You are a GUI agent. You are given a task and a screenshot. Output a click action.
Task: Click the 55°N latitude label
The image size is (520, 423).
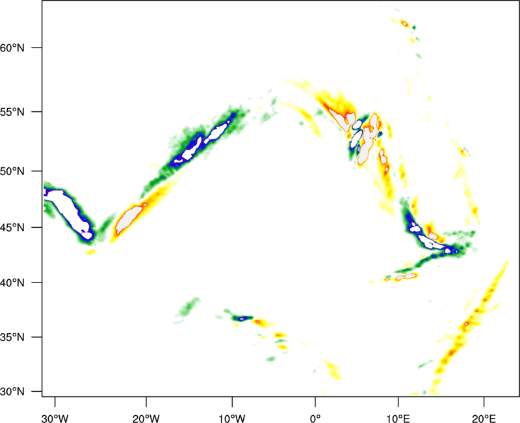12,112
